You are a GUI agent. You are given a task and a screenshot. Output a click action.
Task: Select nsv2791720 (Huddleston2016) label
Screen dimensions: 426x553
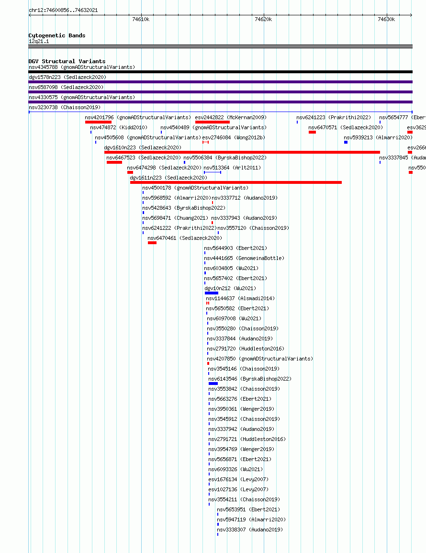246,349
